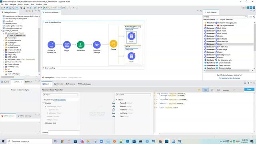The image size is (256, 144).
Task: Click the Input search field
Action: click(60, 94)
